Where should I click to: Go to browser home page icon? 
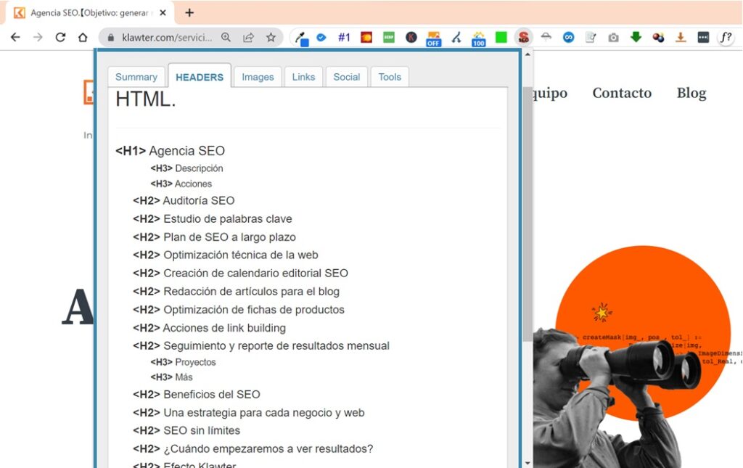point(83,37)
